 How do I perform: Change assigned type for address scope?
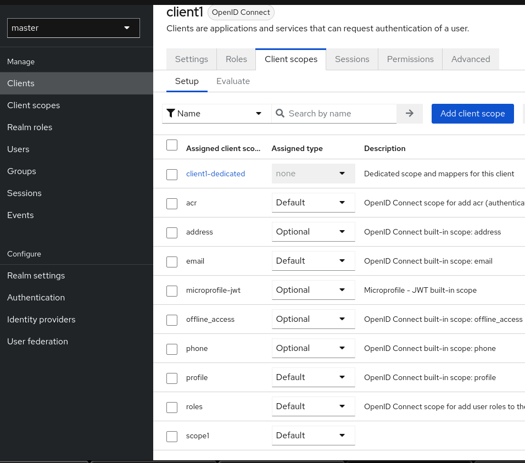click(313, 232)
